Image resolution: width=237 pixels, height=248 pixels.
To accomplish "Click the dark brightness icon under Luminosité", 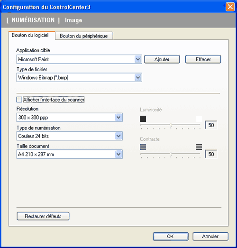I will [x=143, y=119].
